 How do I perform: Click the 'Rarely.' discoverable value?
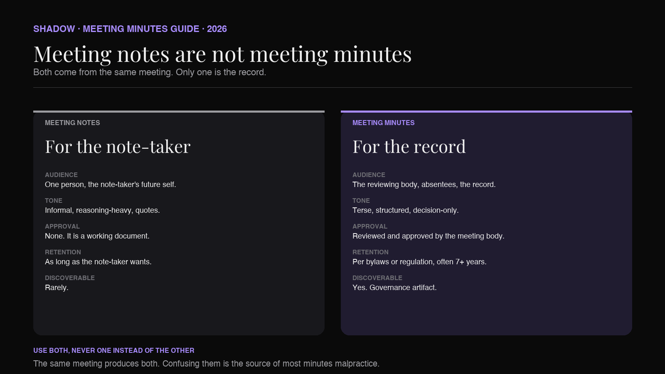click(x=57, y=288)
